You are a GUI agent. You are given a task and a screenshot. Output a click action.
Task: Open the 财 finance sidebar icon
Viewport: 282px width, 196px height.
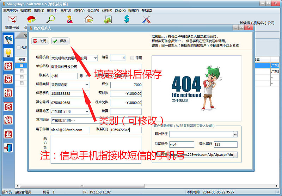coord(8,120)
